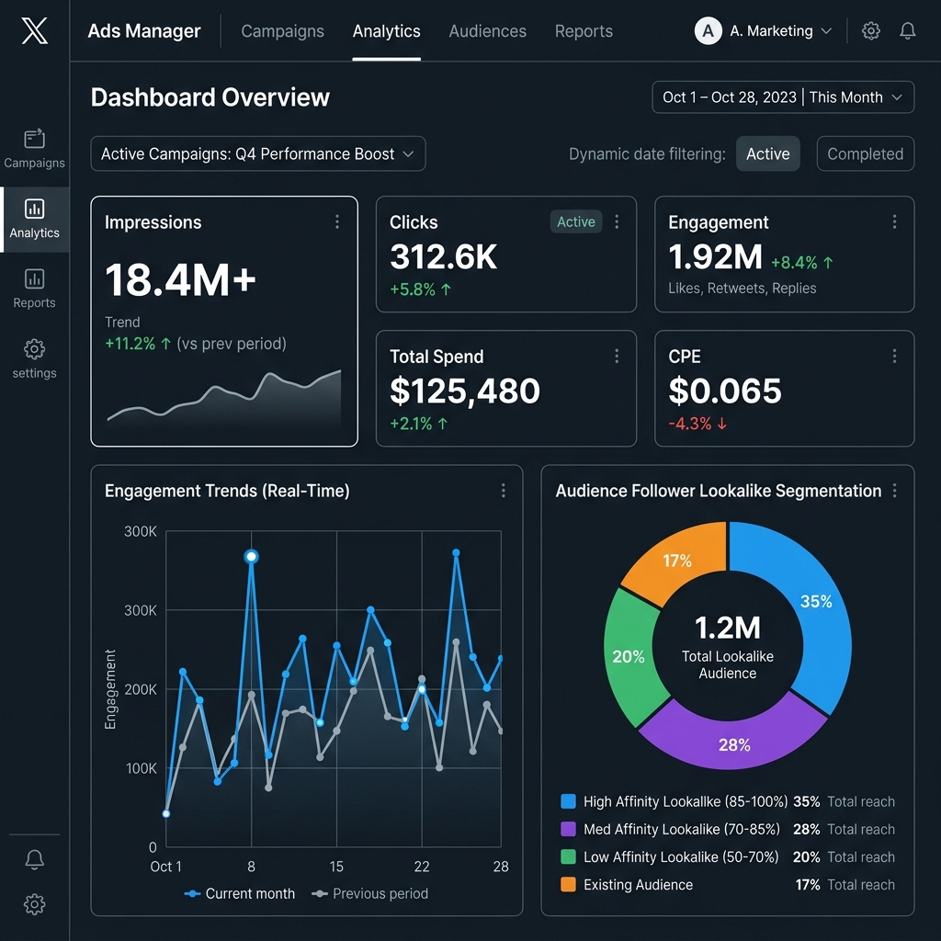The width and height of the screenshot is (941, 941).
Task: Select the Completed filter toggle
Action: pos(865,153)
